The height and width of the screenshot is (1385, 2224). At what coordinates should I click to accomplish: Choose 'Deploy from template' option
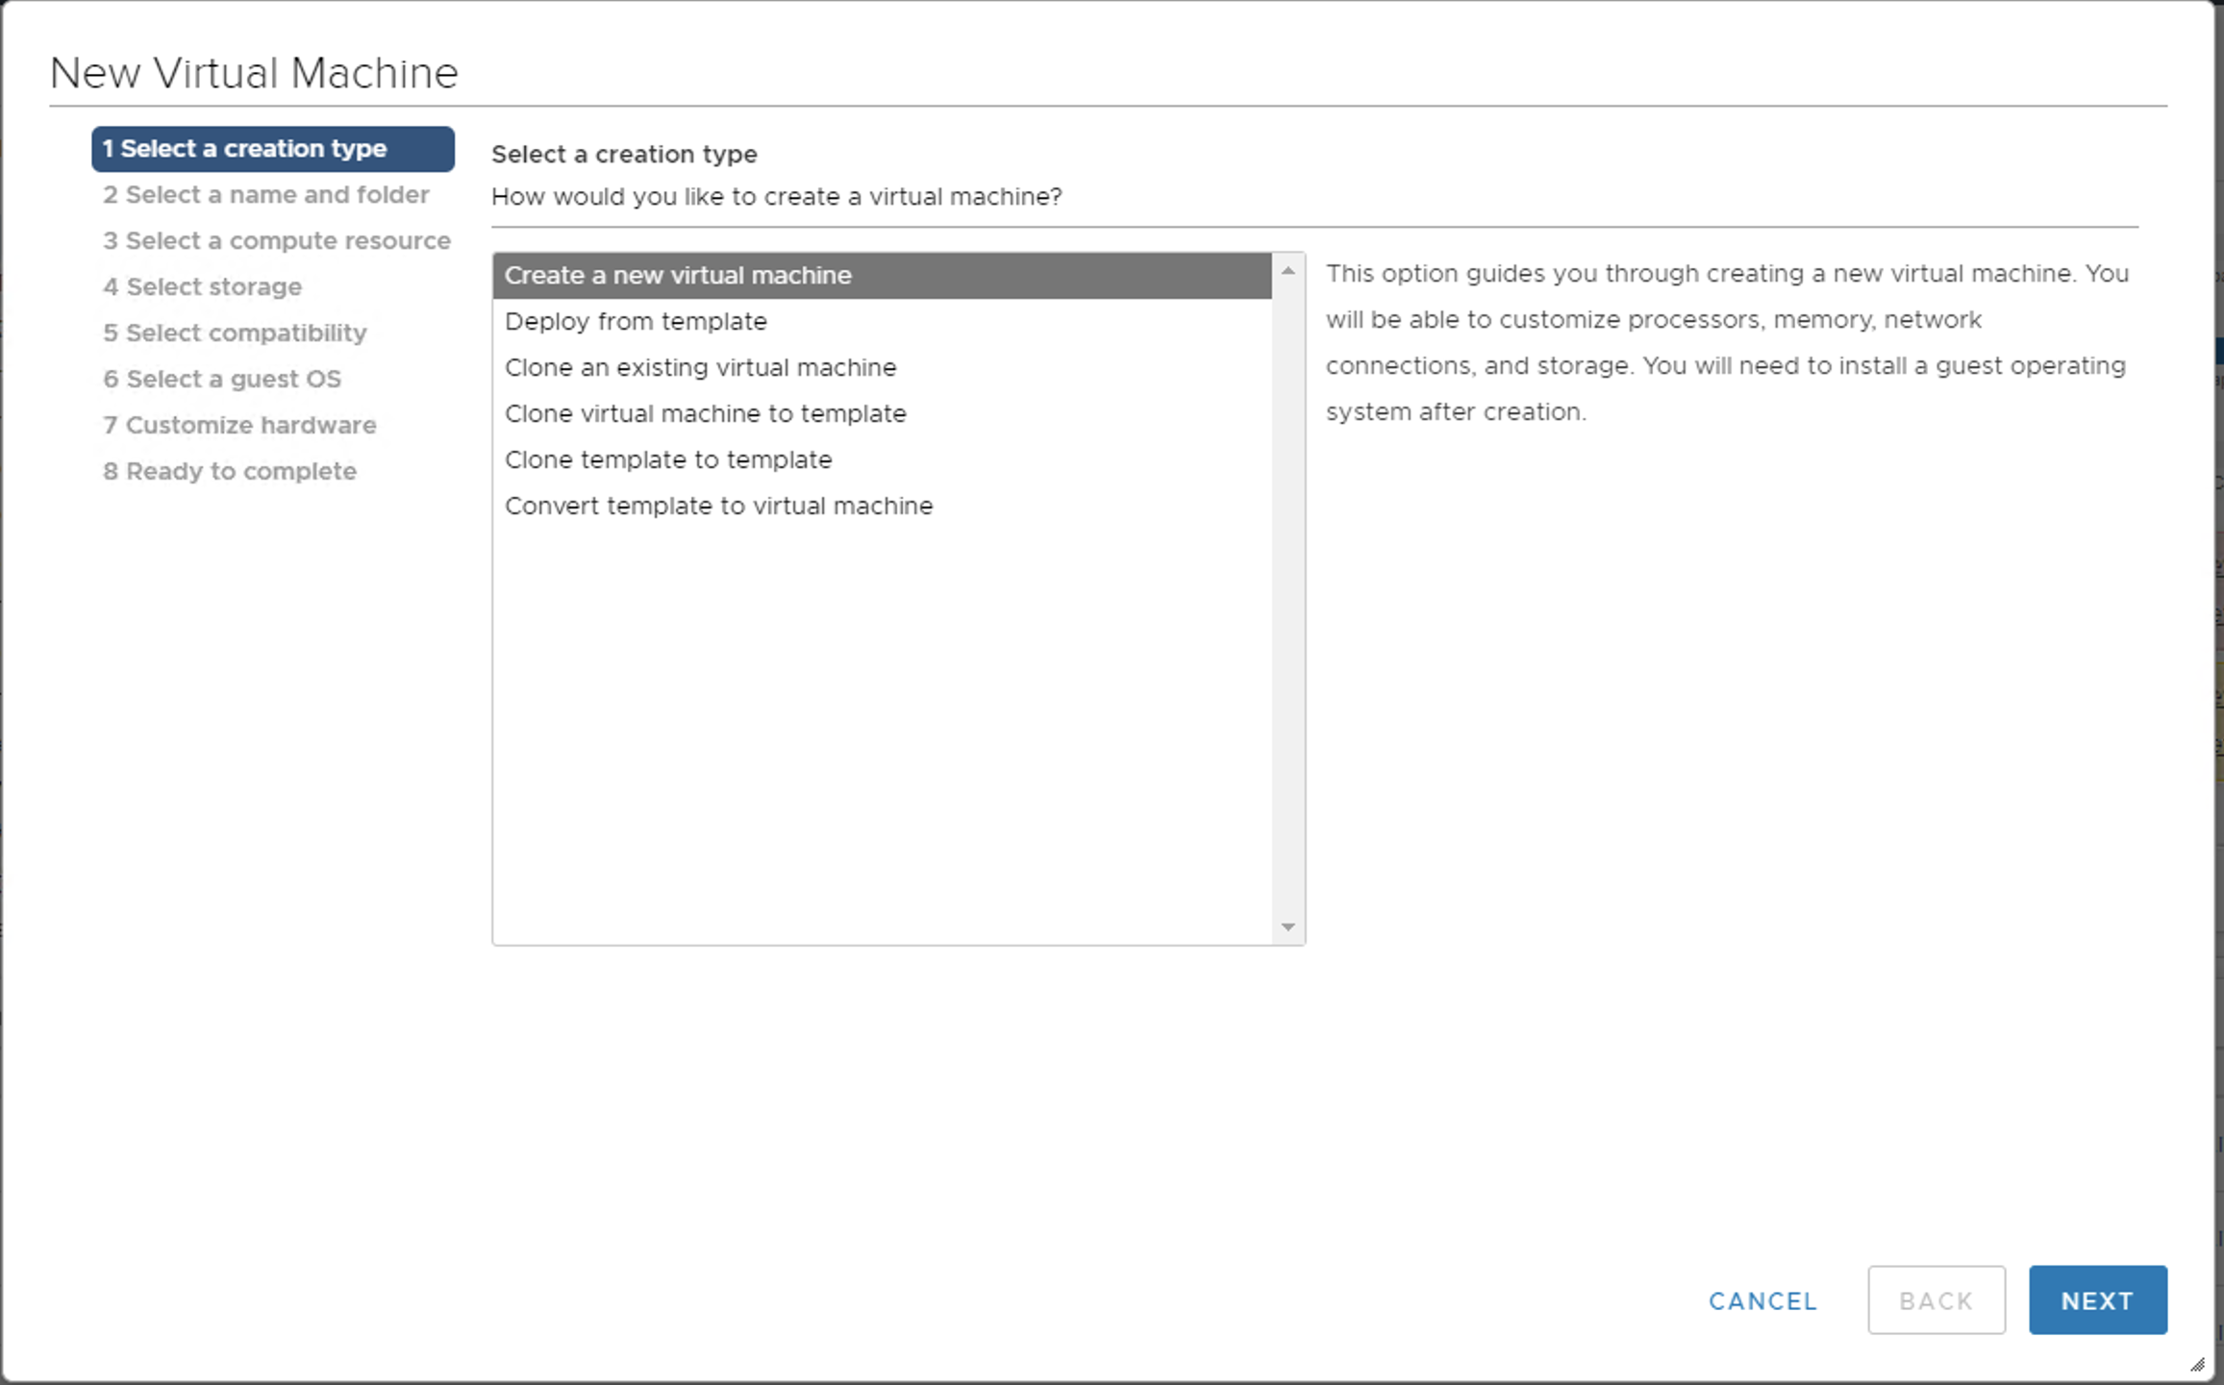click(636, 322)
